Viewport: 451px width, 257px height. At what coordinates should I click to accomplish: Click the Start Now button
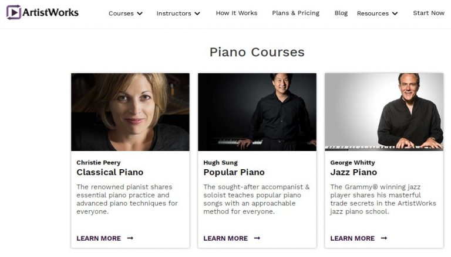coord(429,13)
